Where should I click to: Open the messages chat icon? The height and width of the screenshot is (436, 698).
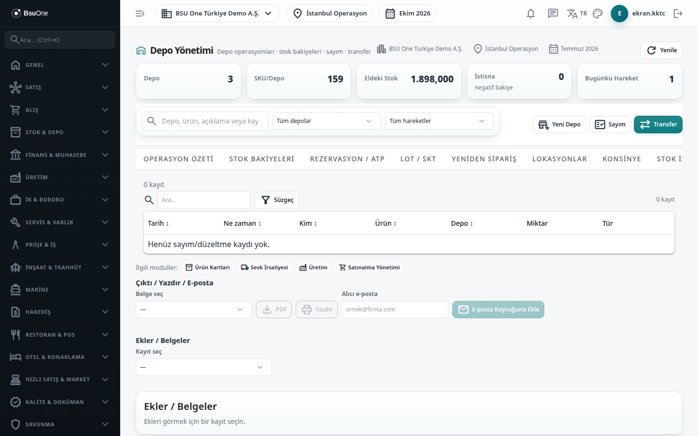[553, 14]
